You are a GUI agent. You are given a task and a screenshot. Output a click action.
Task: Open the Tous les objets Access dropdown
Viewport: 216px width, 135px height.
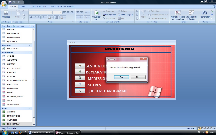pos(30,26)
